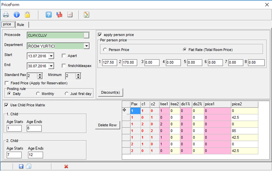The height and width of the screenshot is (171, 272).
Task: Open the chart graph icon
Action: pyautogui.click(x=70, y=15)
